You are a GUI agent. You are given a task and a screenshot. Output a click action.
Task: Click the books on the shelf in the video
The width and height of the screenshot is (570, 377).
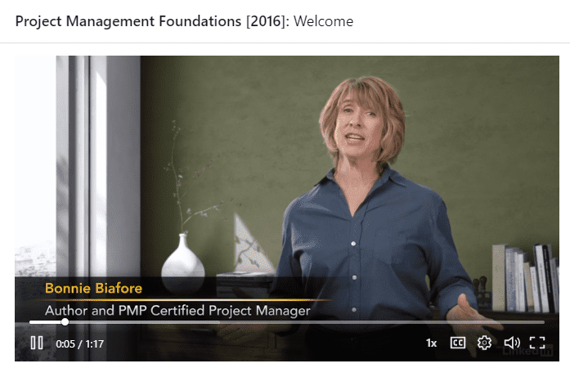(525, 278)
